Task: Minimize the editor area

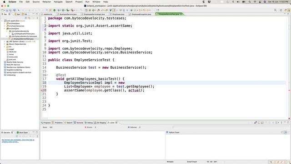Action: tap(285, 14)
